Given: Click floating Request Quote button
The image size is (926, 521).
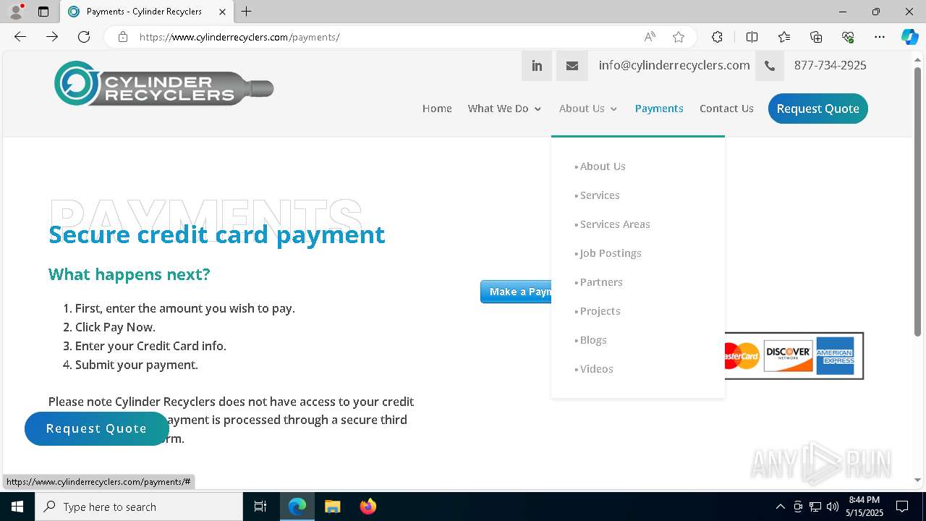Looking at the screenshot, I should coord(97,428).
